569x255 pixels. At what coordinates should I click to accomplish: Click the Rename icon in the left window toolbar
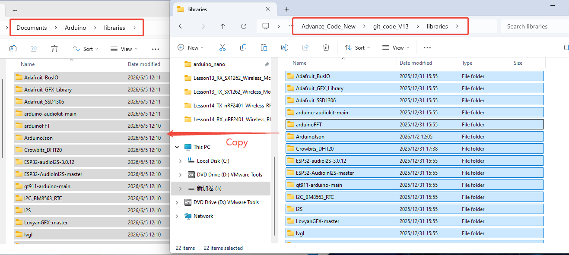[13, 49]
